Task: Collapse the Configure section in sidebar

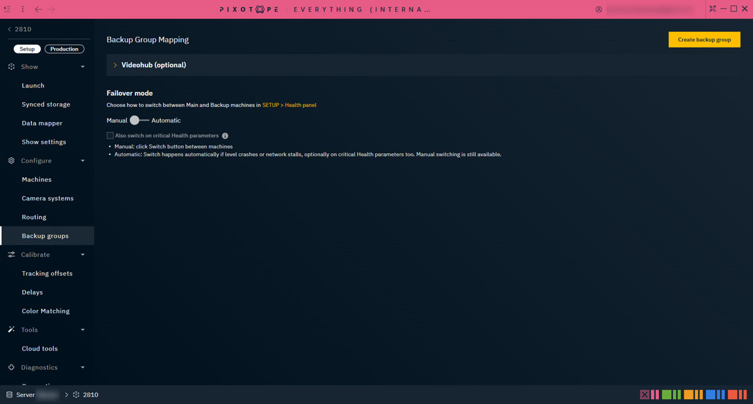Action: click(x=82, y=161)
